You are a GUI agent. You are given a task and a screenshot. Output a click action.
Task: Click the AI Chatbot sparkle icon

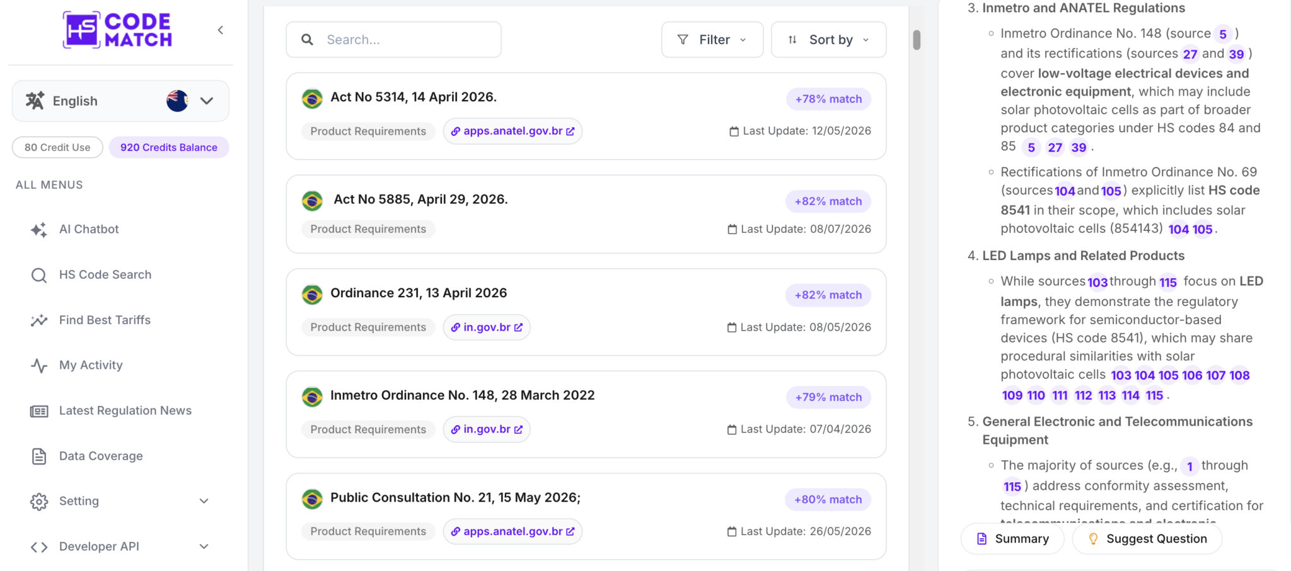pyautogui.click(x=38, y=230)
